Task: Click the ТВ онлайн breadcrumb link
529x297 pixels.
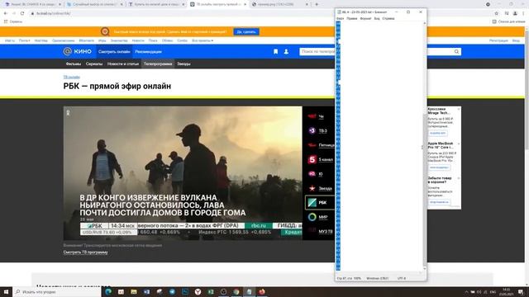Action: pos(72,77)
